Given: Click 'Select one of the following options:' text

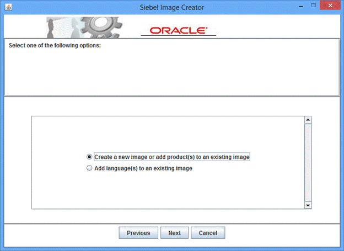Looking at the screenshot, I should pos(55,45).
